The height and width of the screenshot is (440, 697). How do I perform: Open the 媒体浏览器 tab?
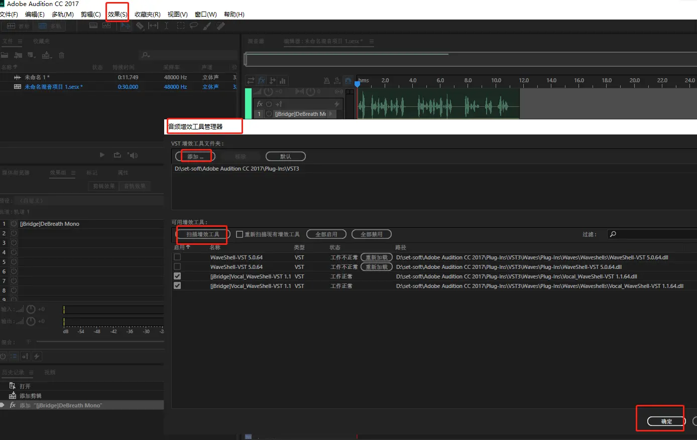[x=16, y=173]
